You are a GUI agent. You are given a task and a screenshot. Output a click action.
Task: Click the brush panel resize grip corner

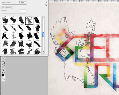[x=47, y=55]
